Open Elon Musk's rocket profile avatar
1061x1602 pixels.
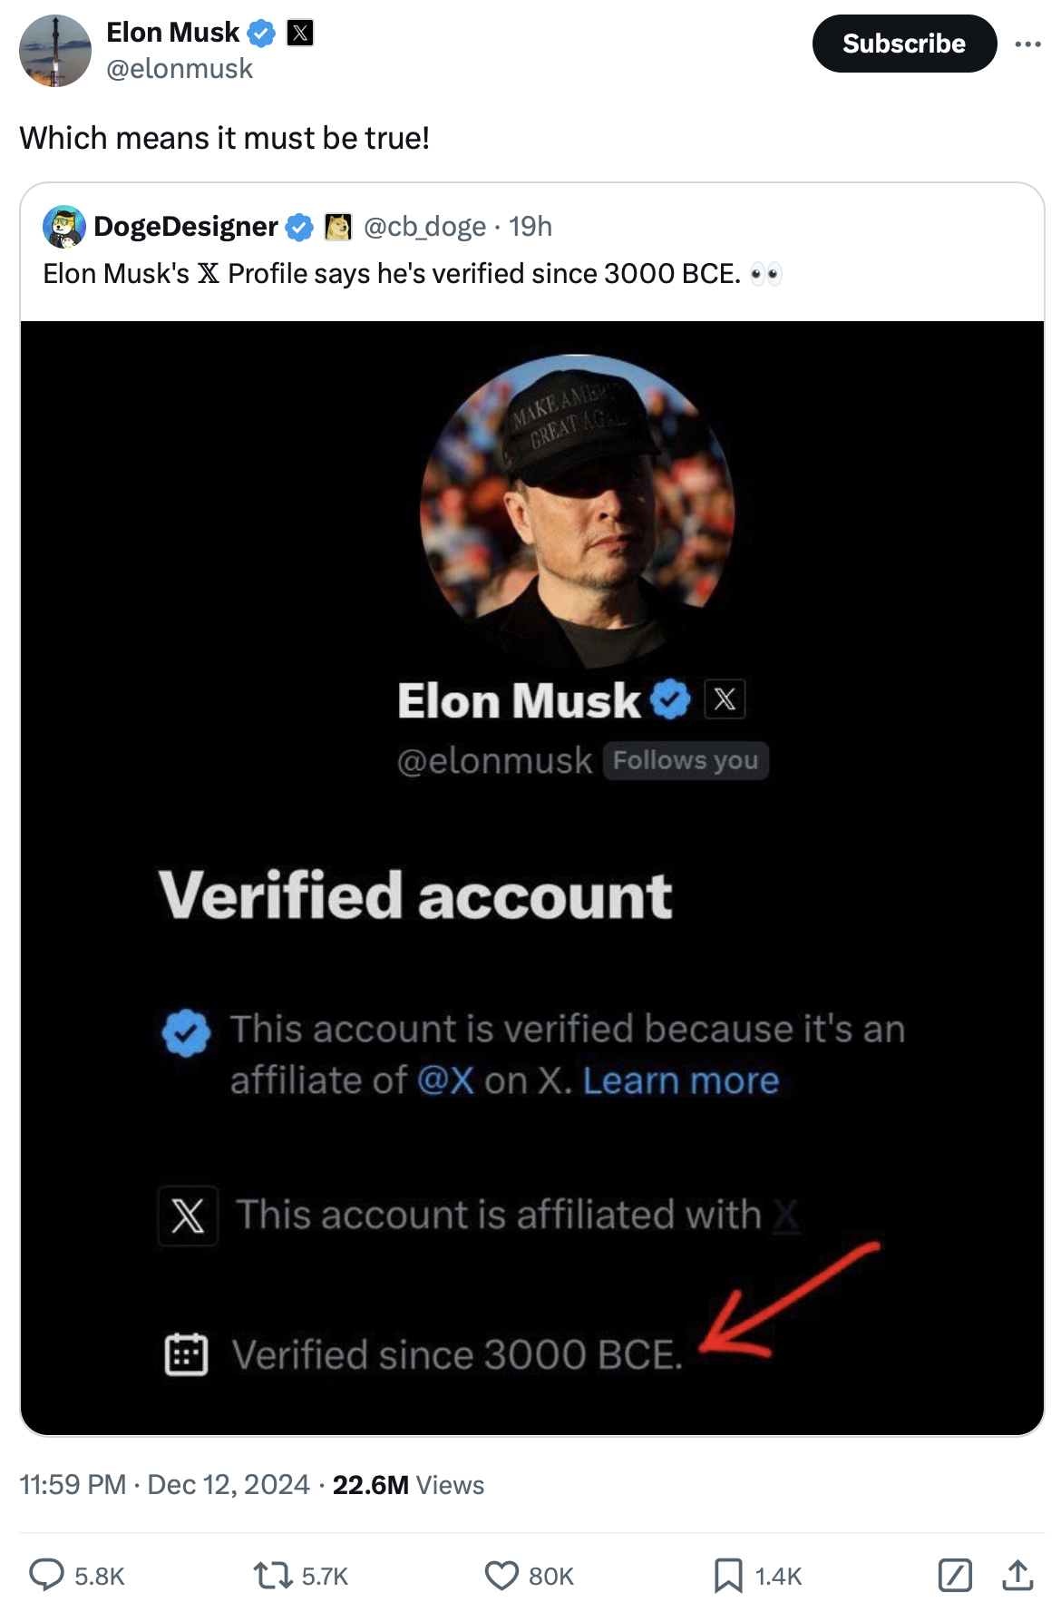pyautogui.click(x=55, y=51)
